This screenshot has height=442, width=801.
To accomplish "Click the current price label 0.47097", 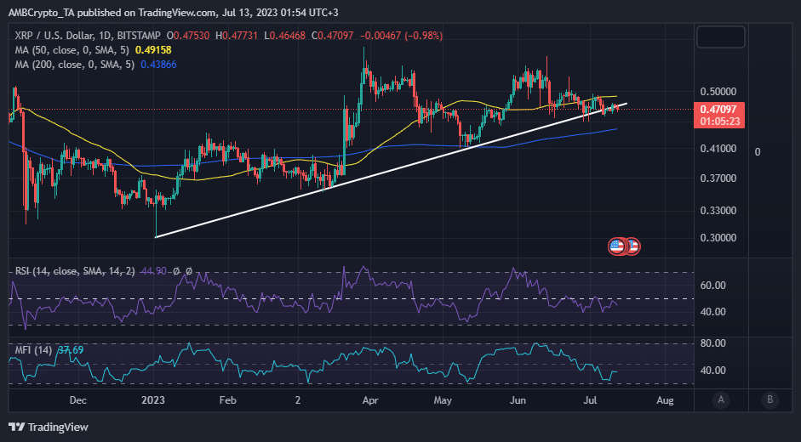I will click(722, 109).
